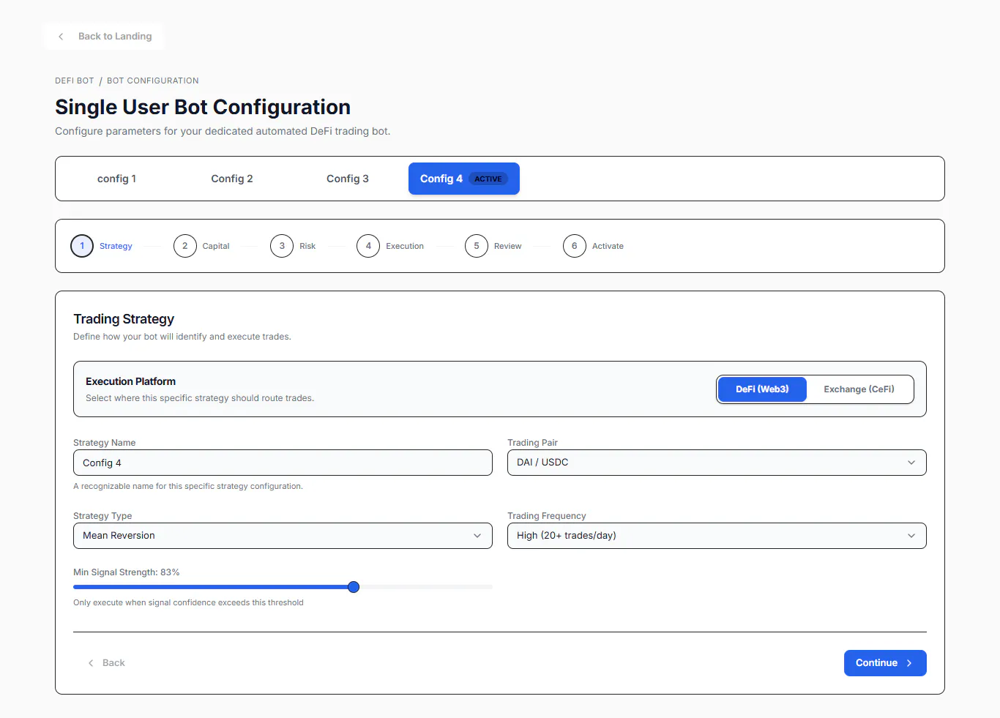Click step 1 circle for Strategy

tap(82, 246)
